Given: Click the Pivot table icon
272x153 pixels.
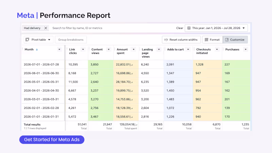Looking at the screenshot, I should [x=28, y=39].
